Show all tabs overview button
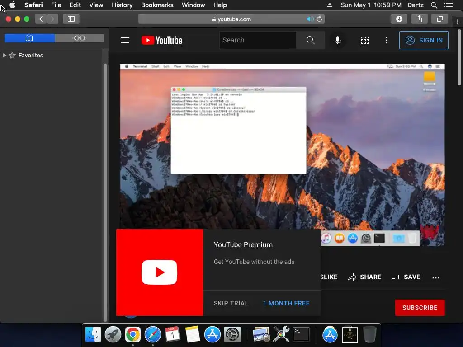463x347 pixels. tap(439, 19)
